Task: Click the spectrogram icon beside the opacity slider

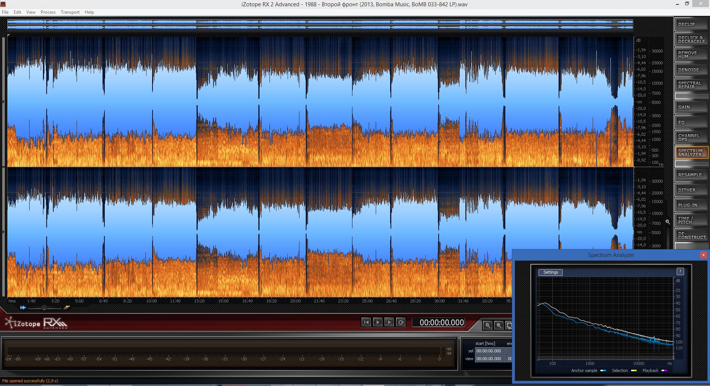Action: tap(67, 308)
